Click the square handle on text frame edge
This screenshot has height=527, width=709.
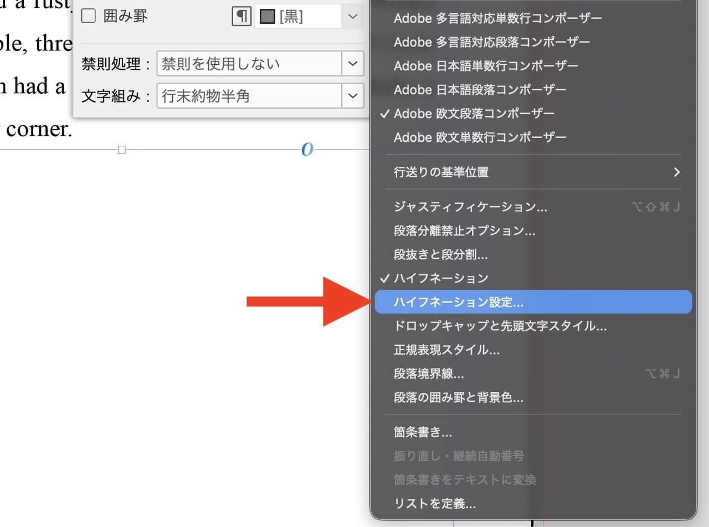pyautogui.click(x=122, y=150)
